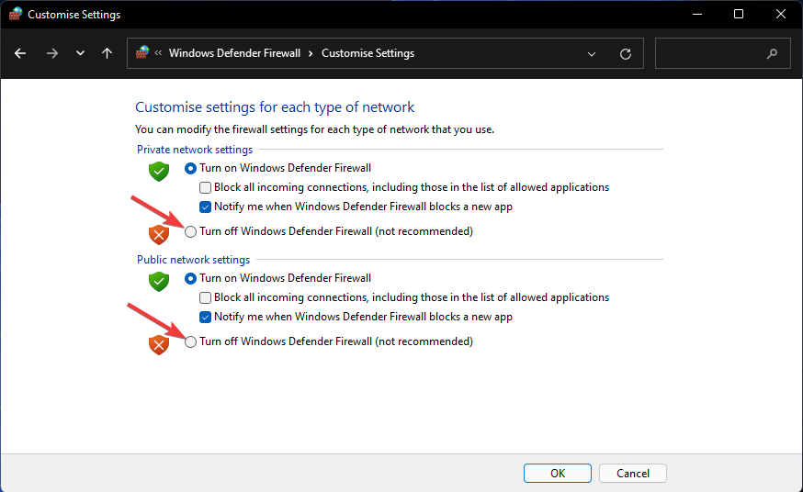Click red shield icon in Private section
This screenshot has height=492, width=803.
point(159,235)
